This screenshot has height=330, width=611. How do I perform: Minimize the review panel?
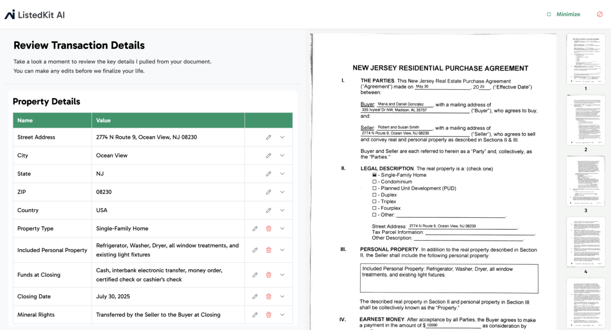pos(563,14)
